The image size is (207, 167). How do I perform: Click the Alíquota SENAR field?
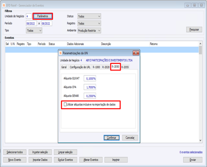90,96
